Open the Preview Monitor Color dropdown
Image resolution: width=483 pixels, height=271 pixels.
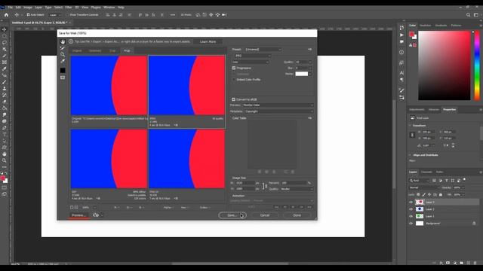click(x=278, y=105)
